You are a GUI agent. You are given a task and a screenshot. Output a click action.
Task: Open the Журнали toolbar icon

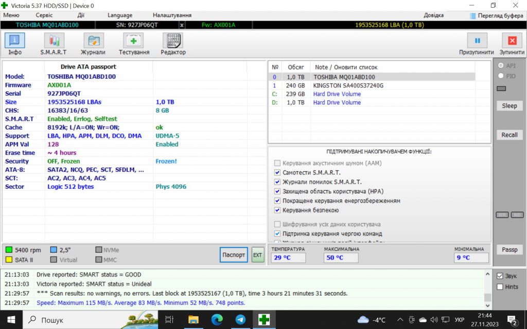tap(93, 41)
